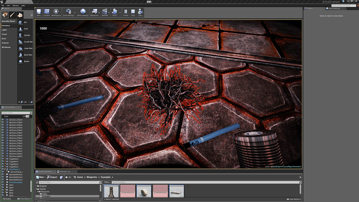Open the Window menu

tap(16, 6)
